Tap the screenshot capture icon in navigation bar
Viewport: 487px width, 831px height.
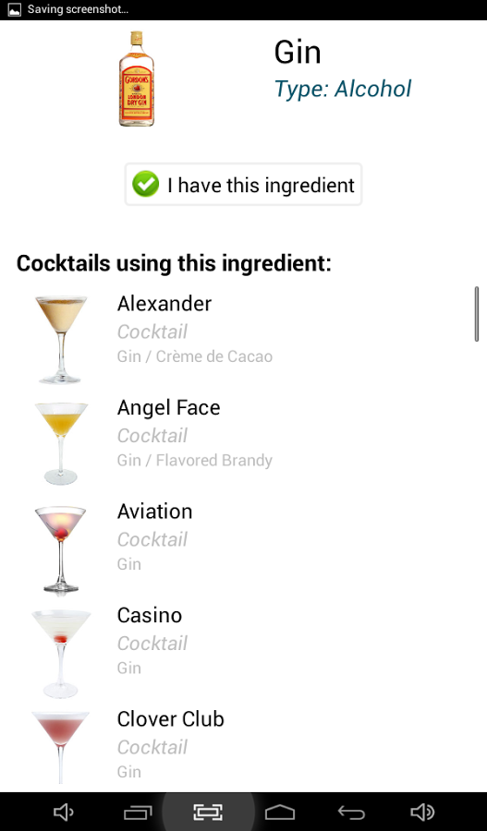tap(208, 812)
